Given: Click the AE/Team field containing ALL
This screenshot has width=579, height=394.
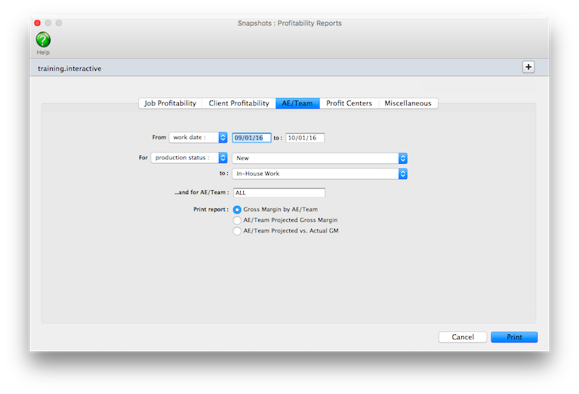Looking at the screenshot, I should (x=279, y=193).
